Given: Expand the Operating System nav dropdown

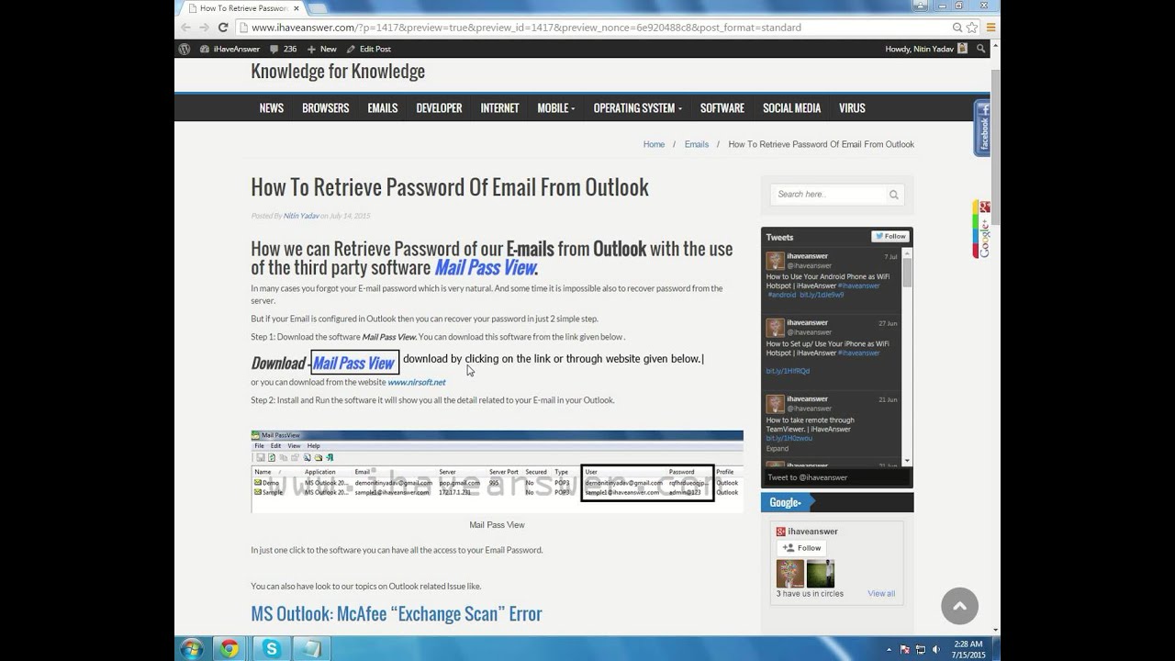Looking at the screenshot, I should [638, 108].
